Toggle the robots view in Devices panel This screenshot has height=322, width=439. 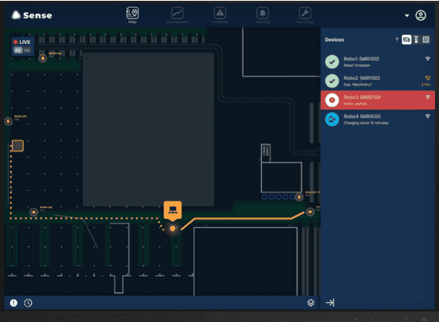coord(406,40)
